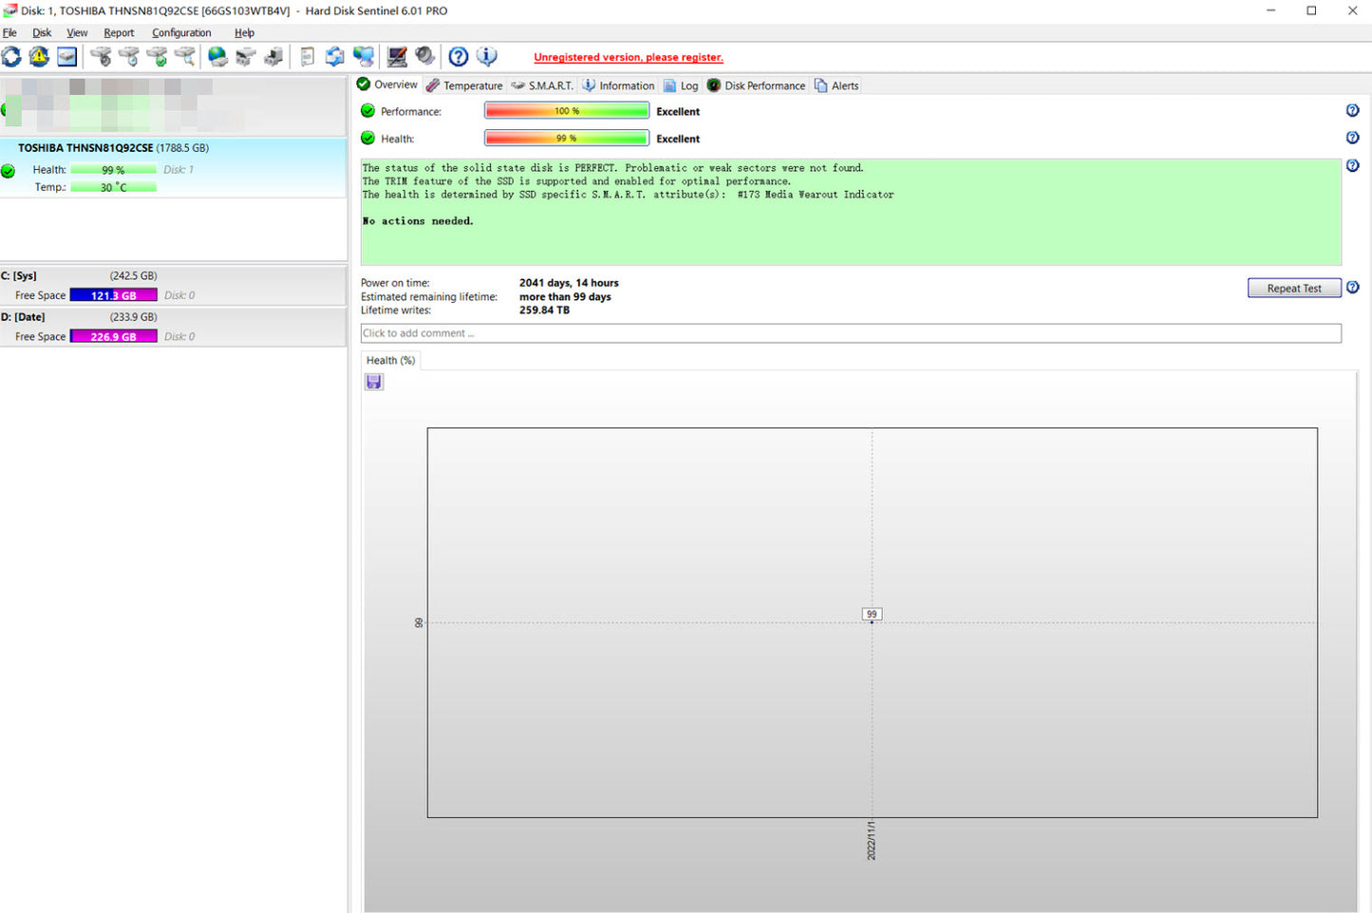Viewport: 1372px width, 913px height.
Task: Click the networked computers toolbar icon
Action: click(363, 57)
